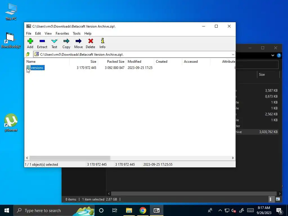Click the Add toolbar icon
This screenshot has height=216, width=288.
coord(30,43)
